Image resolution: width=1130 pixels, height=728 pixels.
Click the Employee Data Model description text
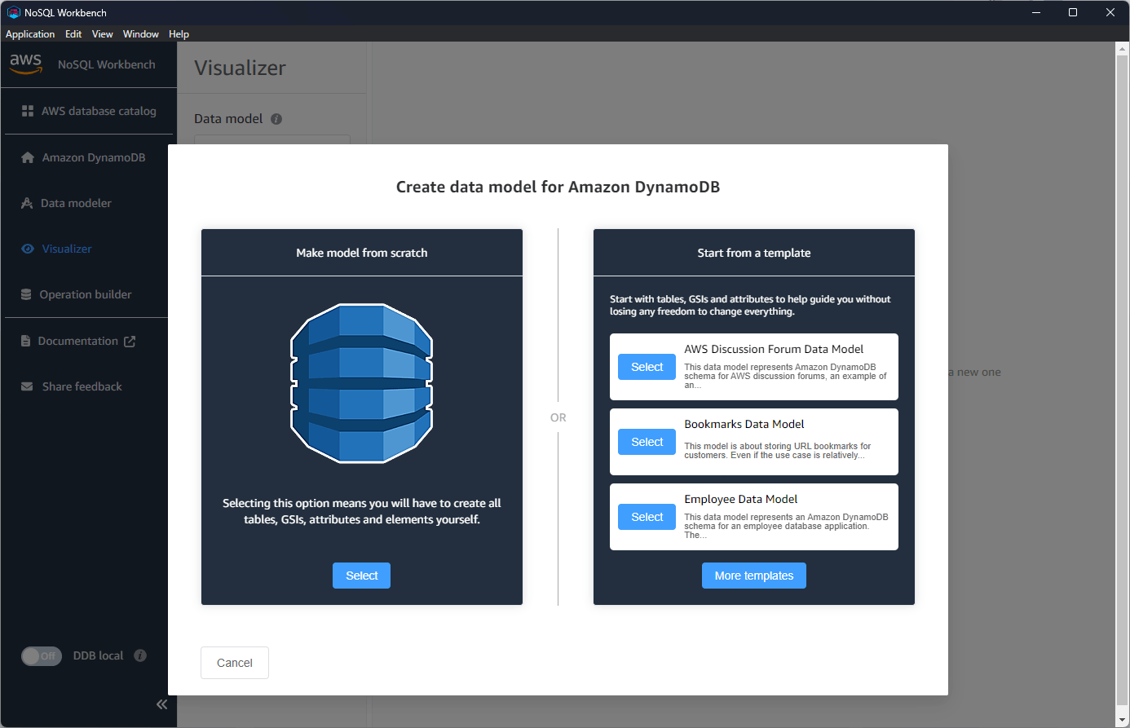pos(786,526)
